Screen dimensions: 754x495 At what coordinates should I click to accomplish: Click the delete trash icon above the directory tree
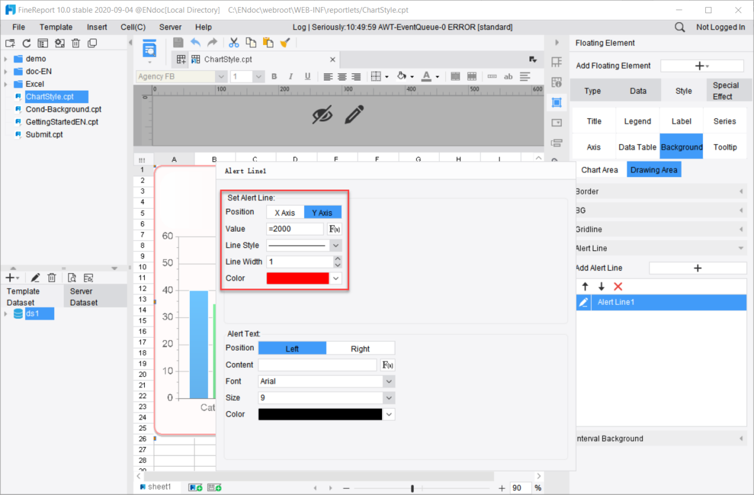click(76, 43)
